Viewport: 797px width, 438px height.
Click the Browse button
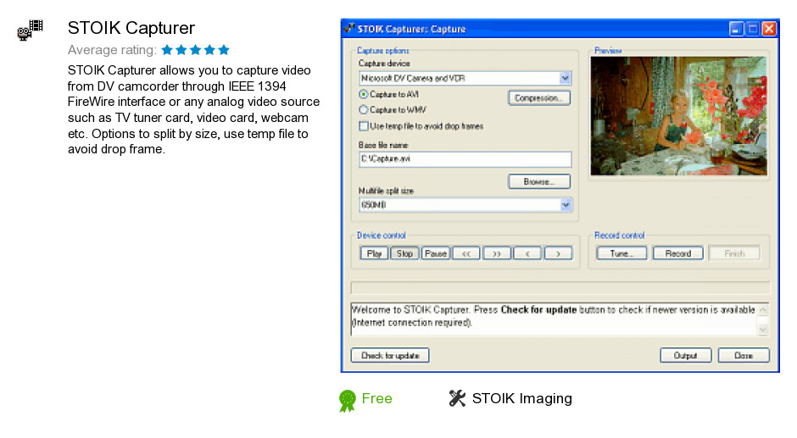point(539,181)
